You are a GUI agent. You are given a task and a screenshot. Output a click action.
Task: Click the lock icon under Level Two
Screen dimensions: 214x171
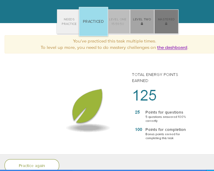(x=142, y=24)
